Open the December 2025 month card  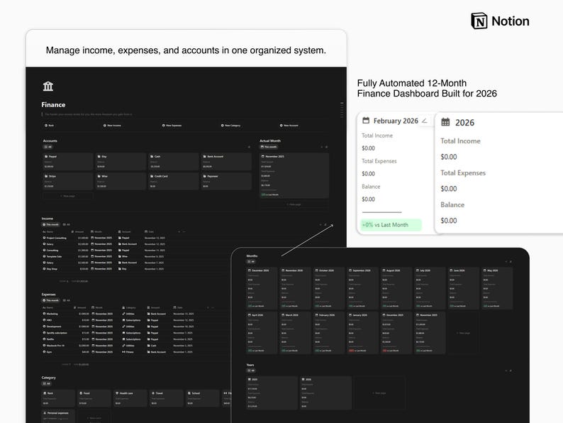(x=396, y=333)
